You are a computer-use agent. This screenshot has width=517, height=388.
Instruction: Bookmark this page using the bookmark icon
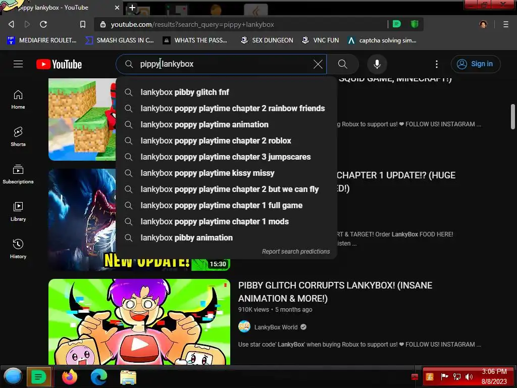[83, 24]
